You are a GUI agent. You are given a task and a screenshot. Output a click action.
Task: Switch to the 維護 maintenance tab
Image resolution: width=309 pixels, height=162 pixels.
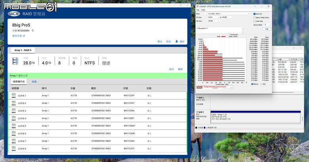34,82
